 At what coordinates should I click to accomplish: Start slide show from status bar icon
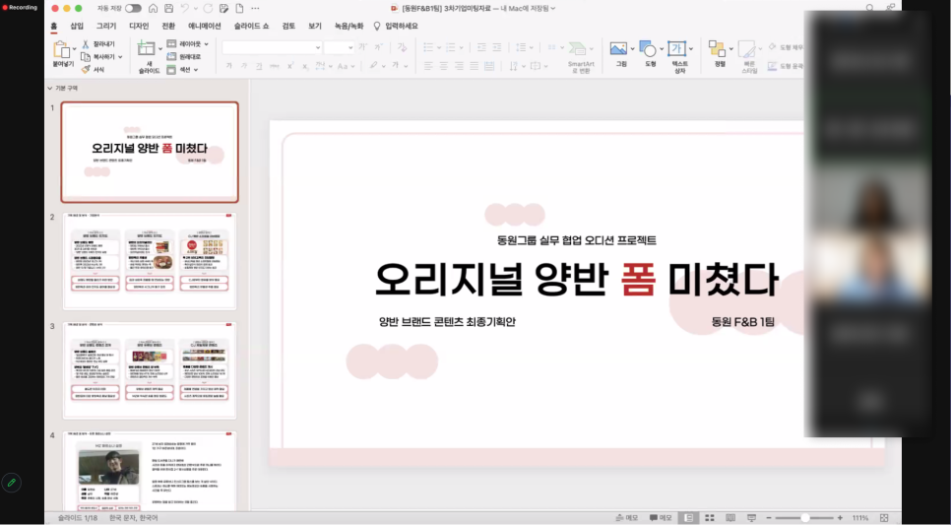tap(751, 518)
